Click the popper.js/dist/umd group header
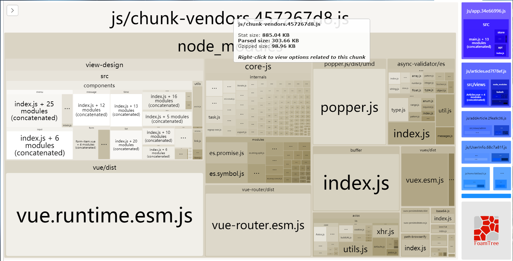Viewport: 513px width, 261px height. 349,64
